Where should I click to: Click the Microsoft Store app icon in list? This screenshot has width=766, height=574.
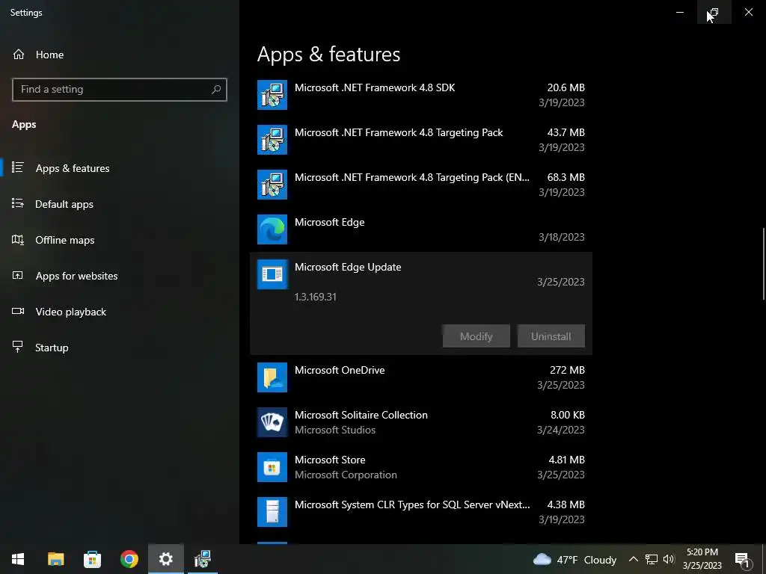coord(272,467)
